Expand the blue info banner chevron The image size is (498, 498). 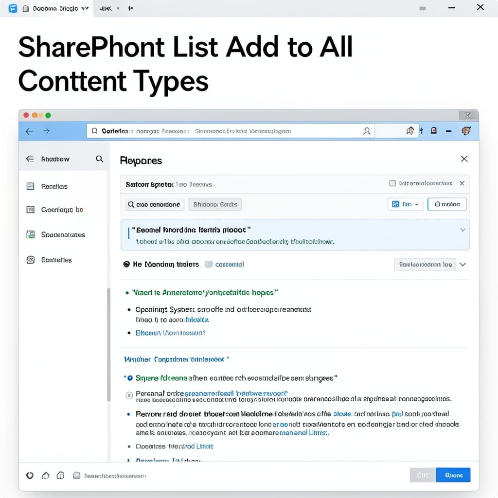click(x=463, y=230)
